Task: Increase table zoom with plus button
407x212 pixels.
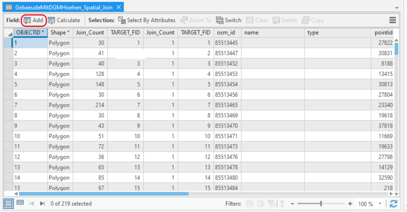Action: 350,204
